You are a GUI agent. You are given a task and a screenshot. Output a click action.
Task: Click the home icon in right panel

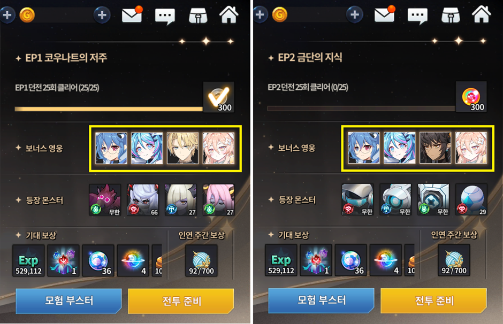click(x=481, y=14)
